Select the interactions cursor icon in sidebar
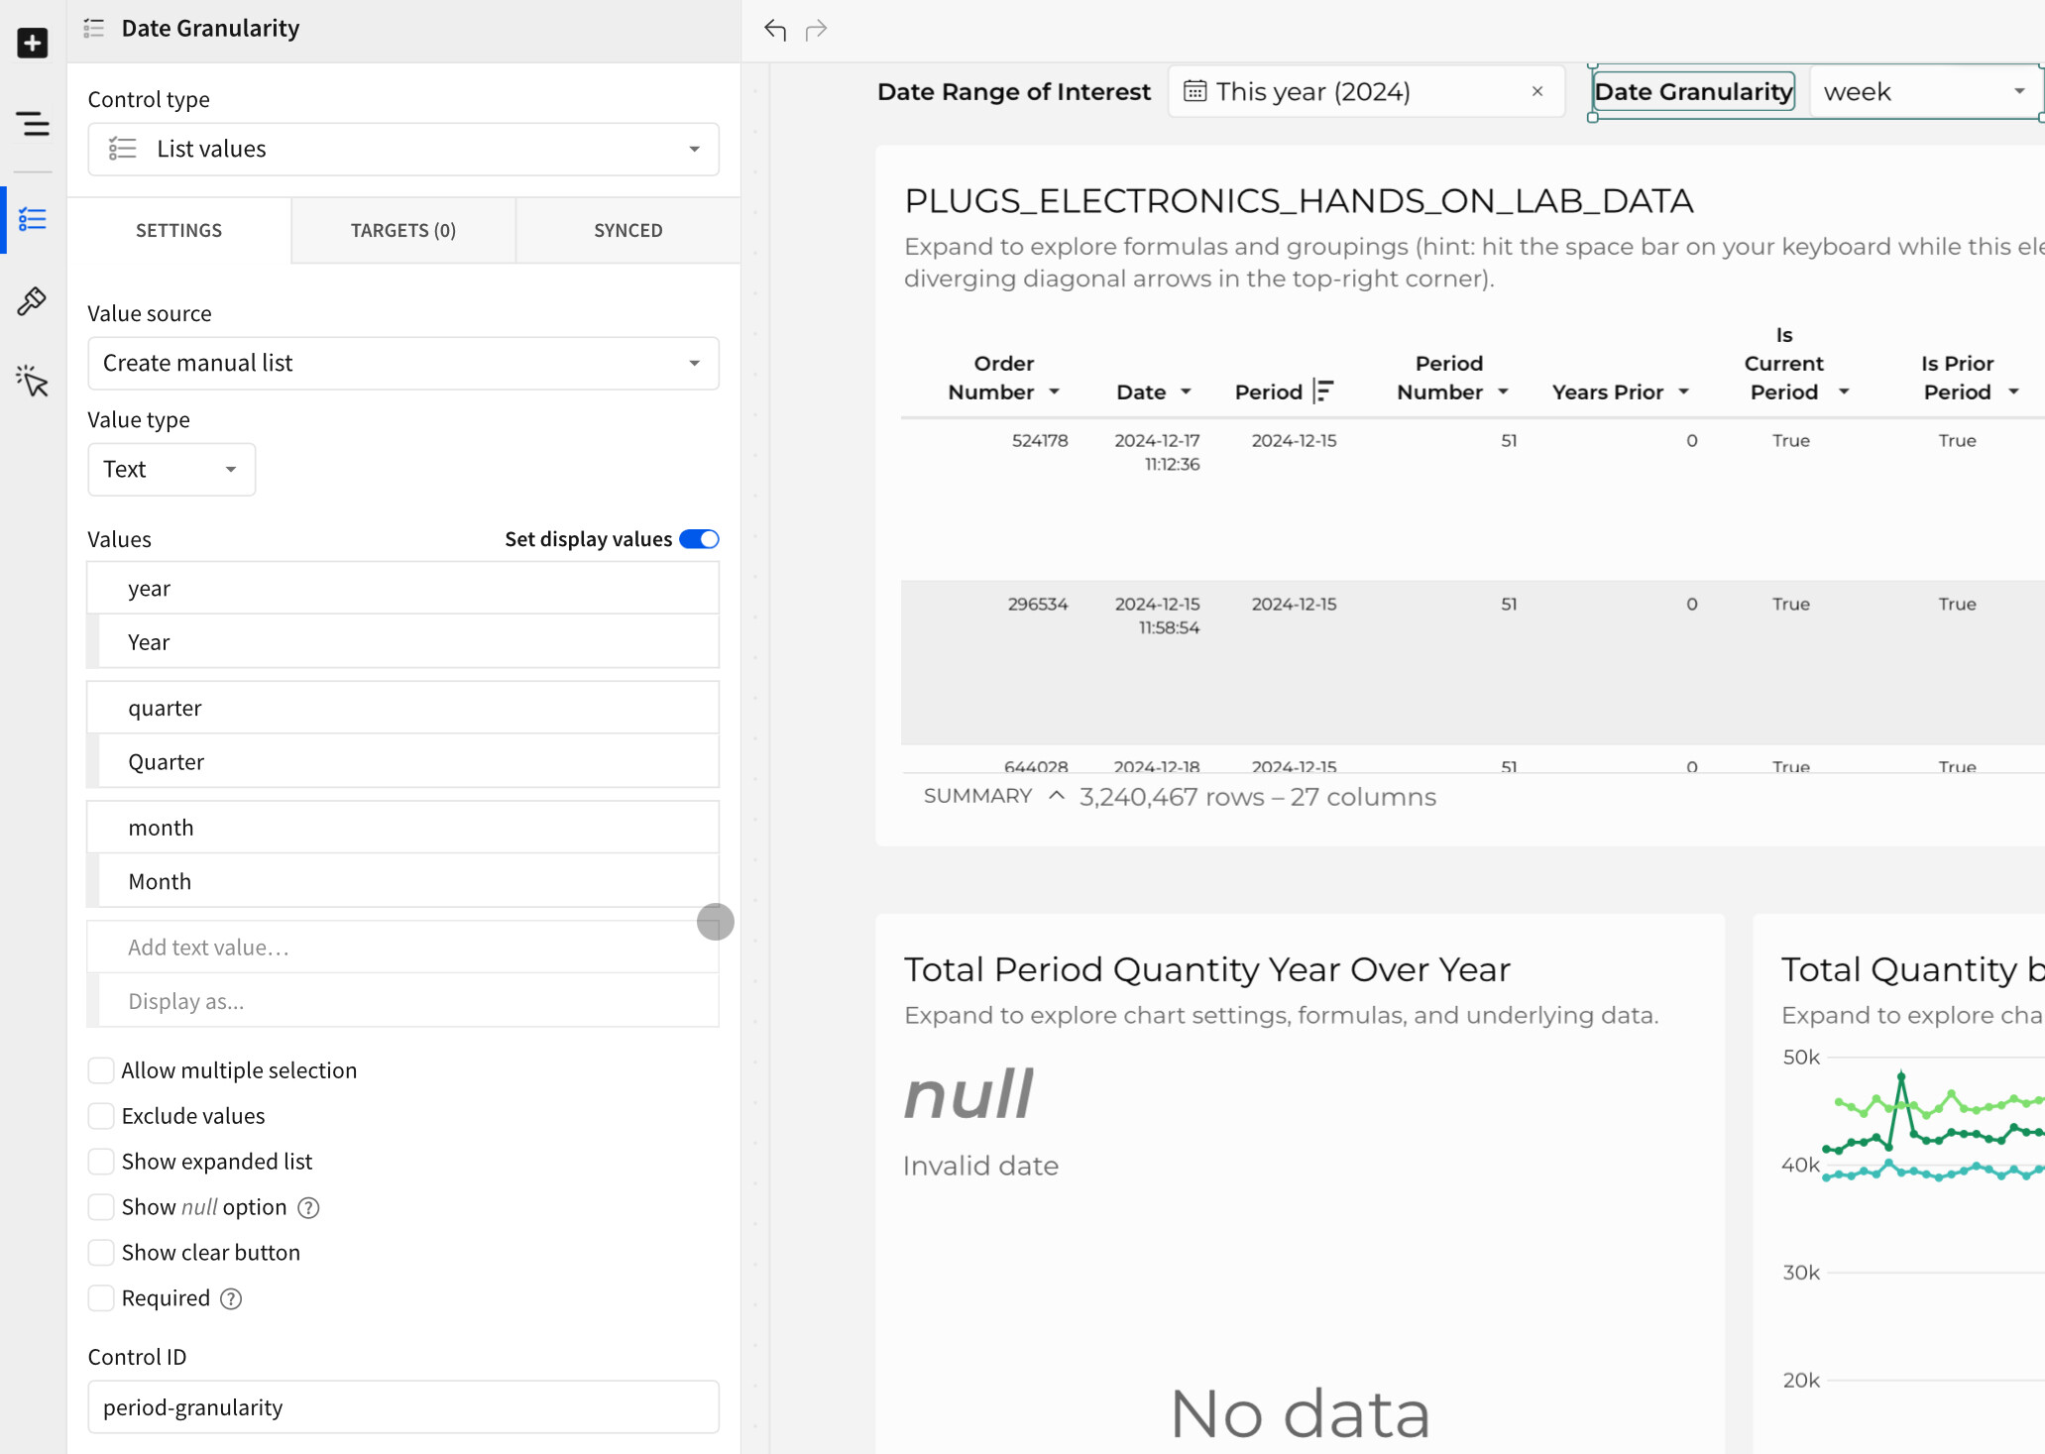Image resolution: width=2045 pixels, height=1454 pixels. tap(33, 381)
